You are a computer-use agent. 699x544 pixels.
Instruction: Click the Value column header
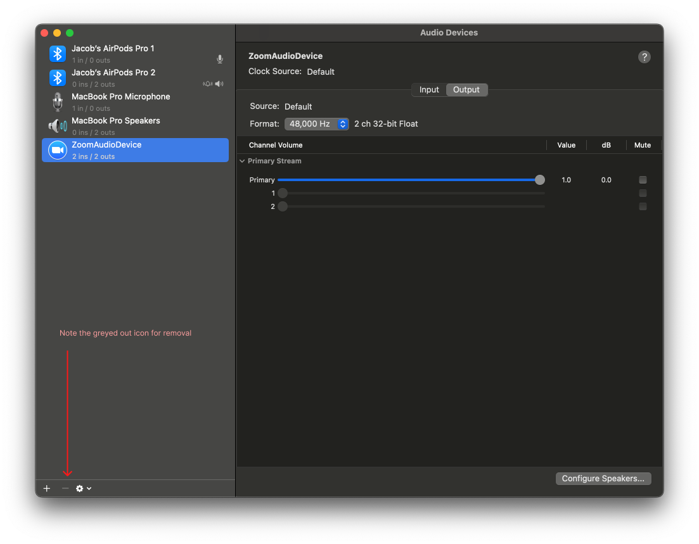(x=566, y=145)
